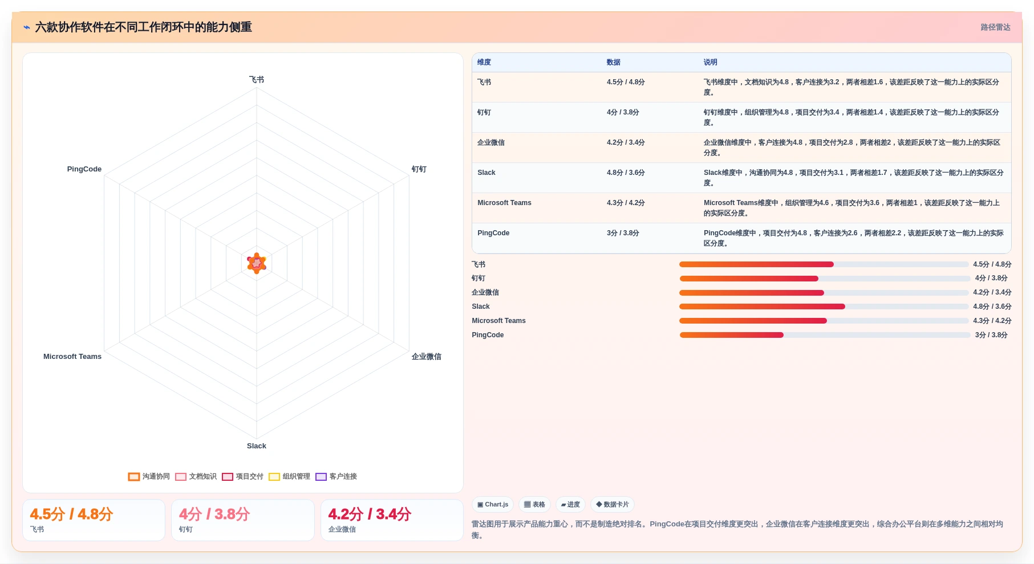Image resolution: width=1034 pixels, height=564 pixels.
Task: Click the Slack axis label on radar
Action: click(x=257, y=446)
